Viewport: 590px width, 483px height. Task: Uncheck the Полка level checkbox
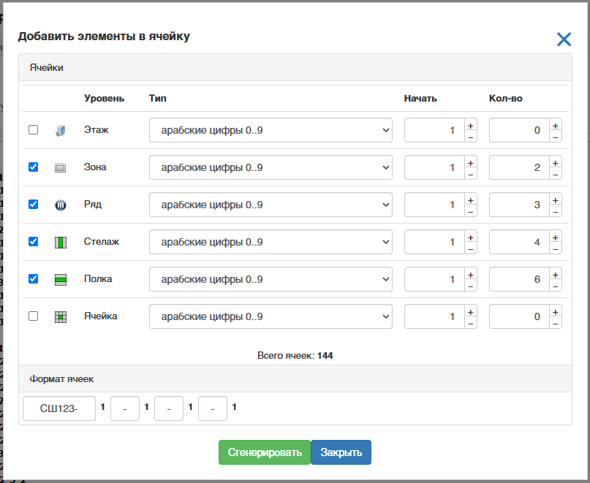pyautogui.click(x=33, y=278)
